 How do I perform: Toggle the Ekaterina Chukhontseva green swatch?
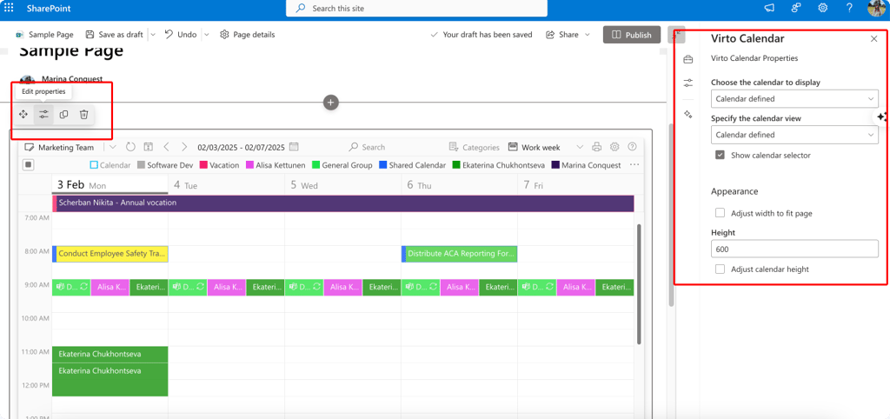[x=456, y=165]
